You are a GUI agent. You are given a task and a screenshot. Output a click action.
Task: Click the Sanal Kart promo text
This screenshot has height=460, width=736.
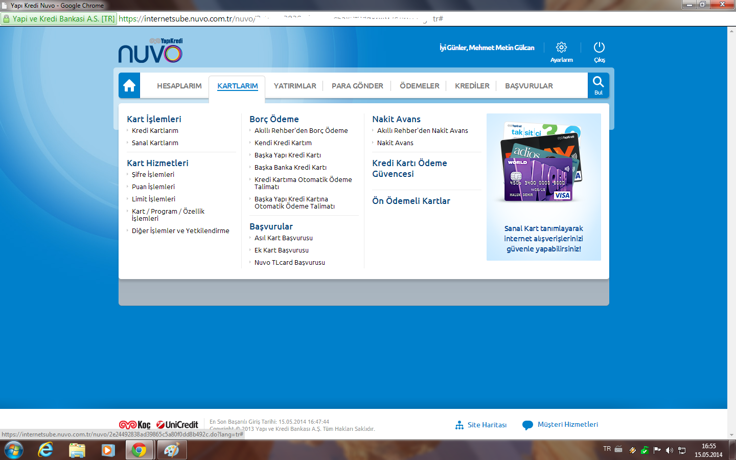point(543,239)
